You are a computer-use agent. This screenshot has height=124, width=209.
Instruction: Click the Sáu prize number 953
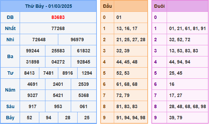coord(58,106)
